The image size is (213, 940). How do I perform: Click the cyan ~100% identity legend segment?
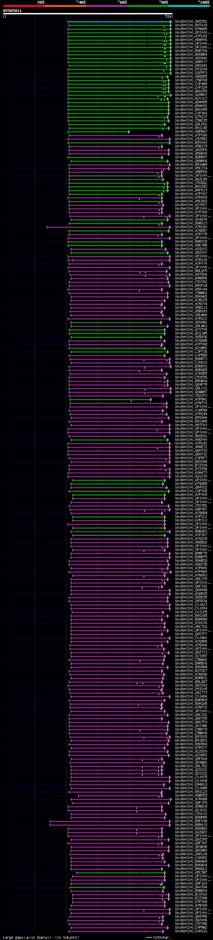coord(189,6)
